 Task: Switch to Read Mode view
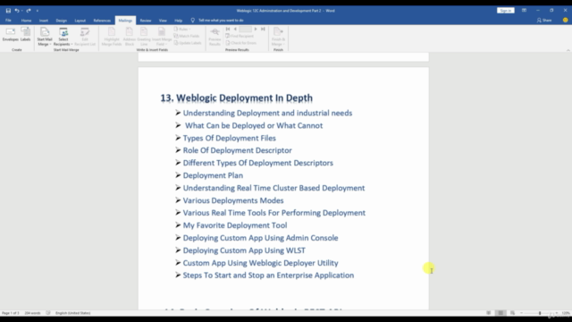click(x=489, y=313)
